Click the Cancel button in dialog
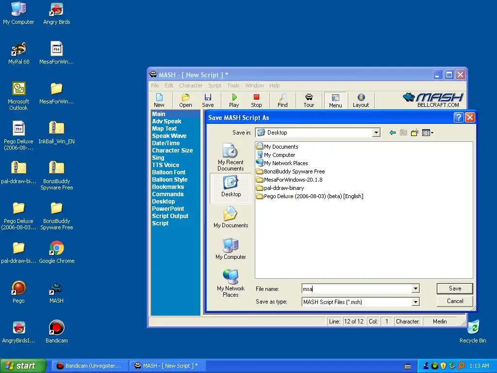 click(x=455, y=301)
